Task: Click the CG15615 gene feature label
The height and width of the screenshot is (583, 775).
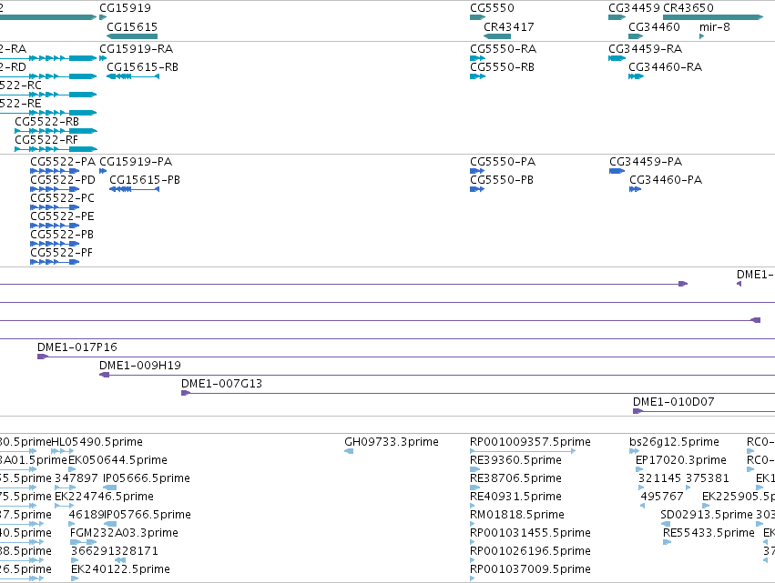Action: [x=132, y=26]
